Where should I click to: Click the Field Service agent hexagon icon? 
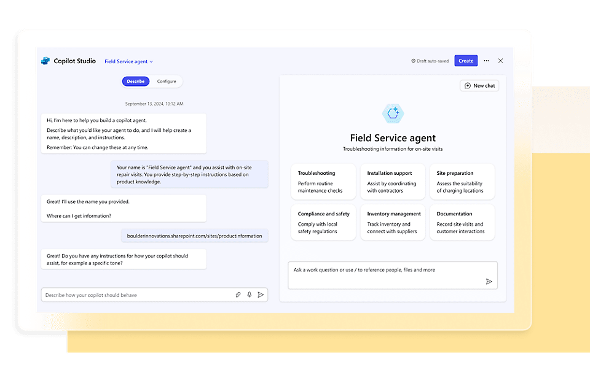coord(393,114)
